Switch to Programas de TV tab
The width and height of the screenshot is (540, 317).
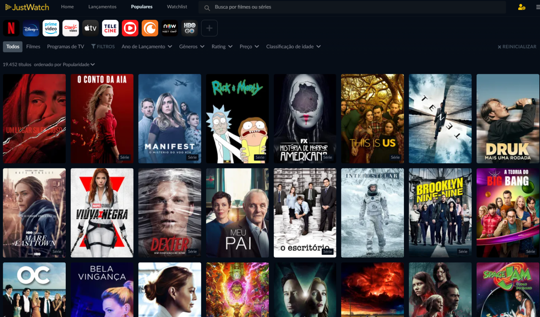[x=66, y=46]
